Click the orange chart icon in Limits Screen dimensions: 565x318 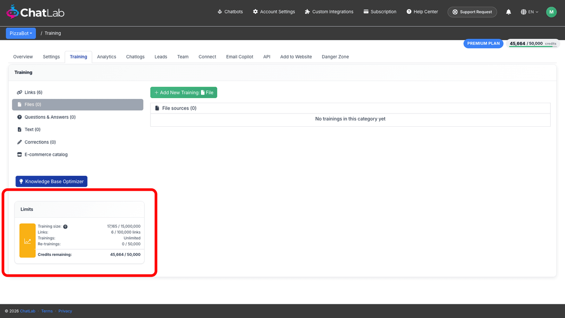click(27, 241)
